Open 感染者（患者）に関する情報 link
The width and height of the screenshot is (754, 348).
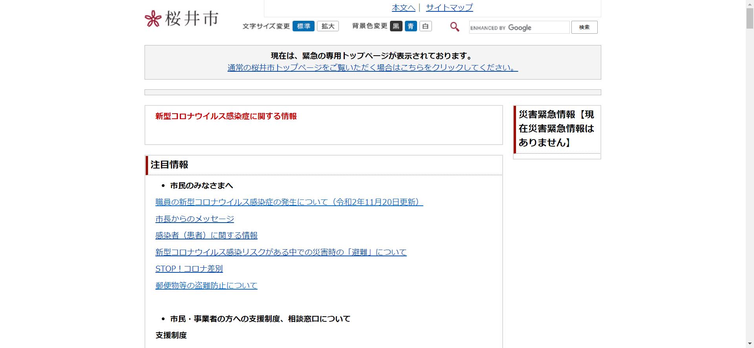pyautogui.click(x=206, y=236)
